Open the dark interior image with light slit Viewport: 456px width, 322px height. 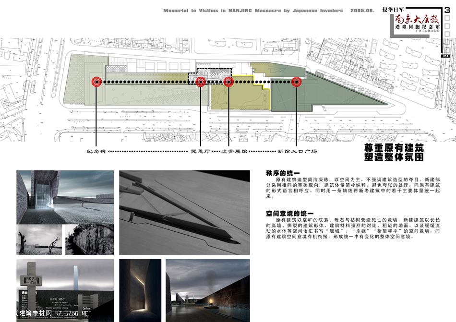pos(140,291)
